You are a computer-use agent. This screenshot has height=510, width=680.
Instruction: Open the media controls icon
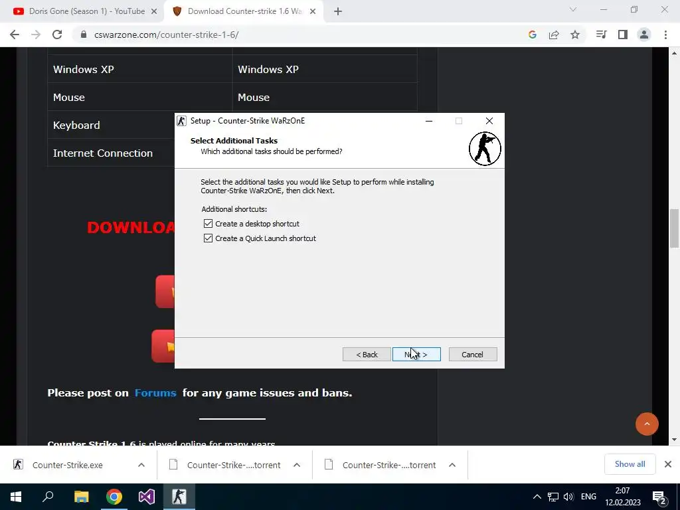(602, 35)
